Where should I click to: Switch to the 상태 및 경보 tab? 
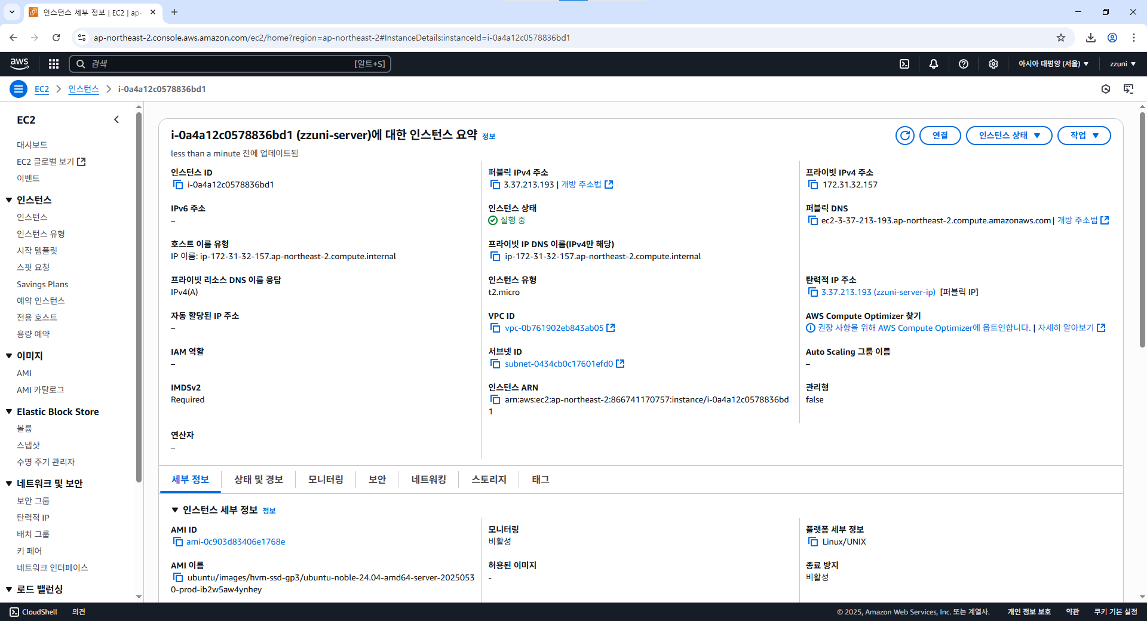[259, 479]
